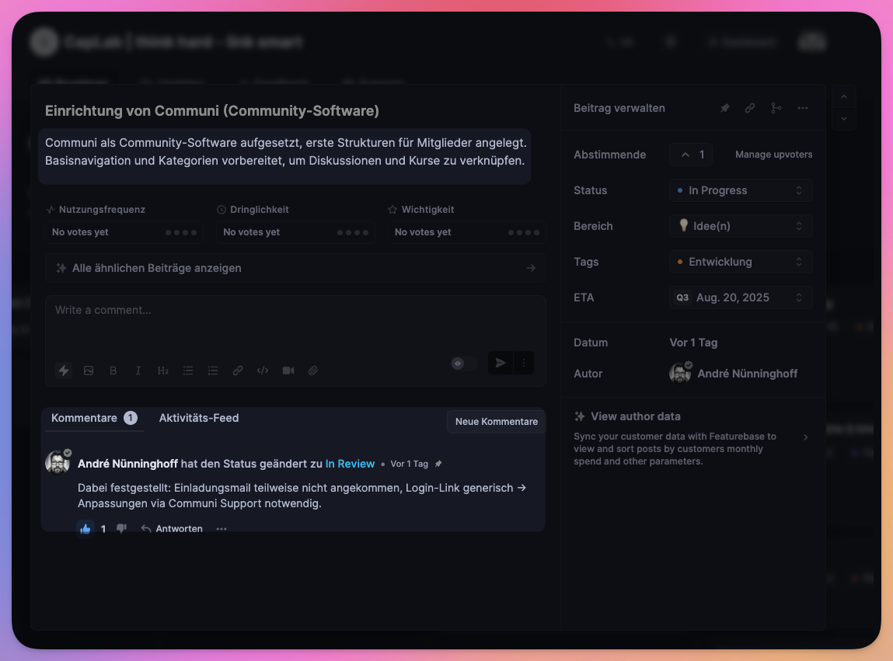This screenshot has width=893, height=661.
Task: Upvote the post in the Abstimmende row
Action: click(x=691, y=155)
